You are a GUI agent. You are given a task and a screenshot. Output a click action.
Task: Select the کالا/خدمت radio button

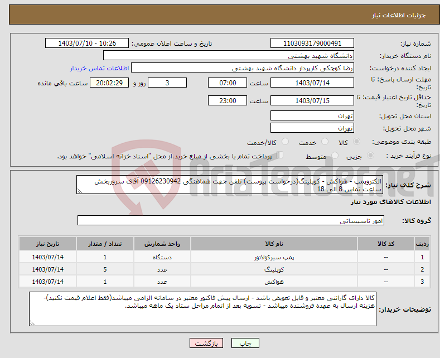(x=285, y=142)
